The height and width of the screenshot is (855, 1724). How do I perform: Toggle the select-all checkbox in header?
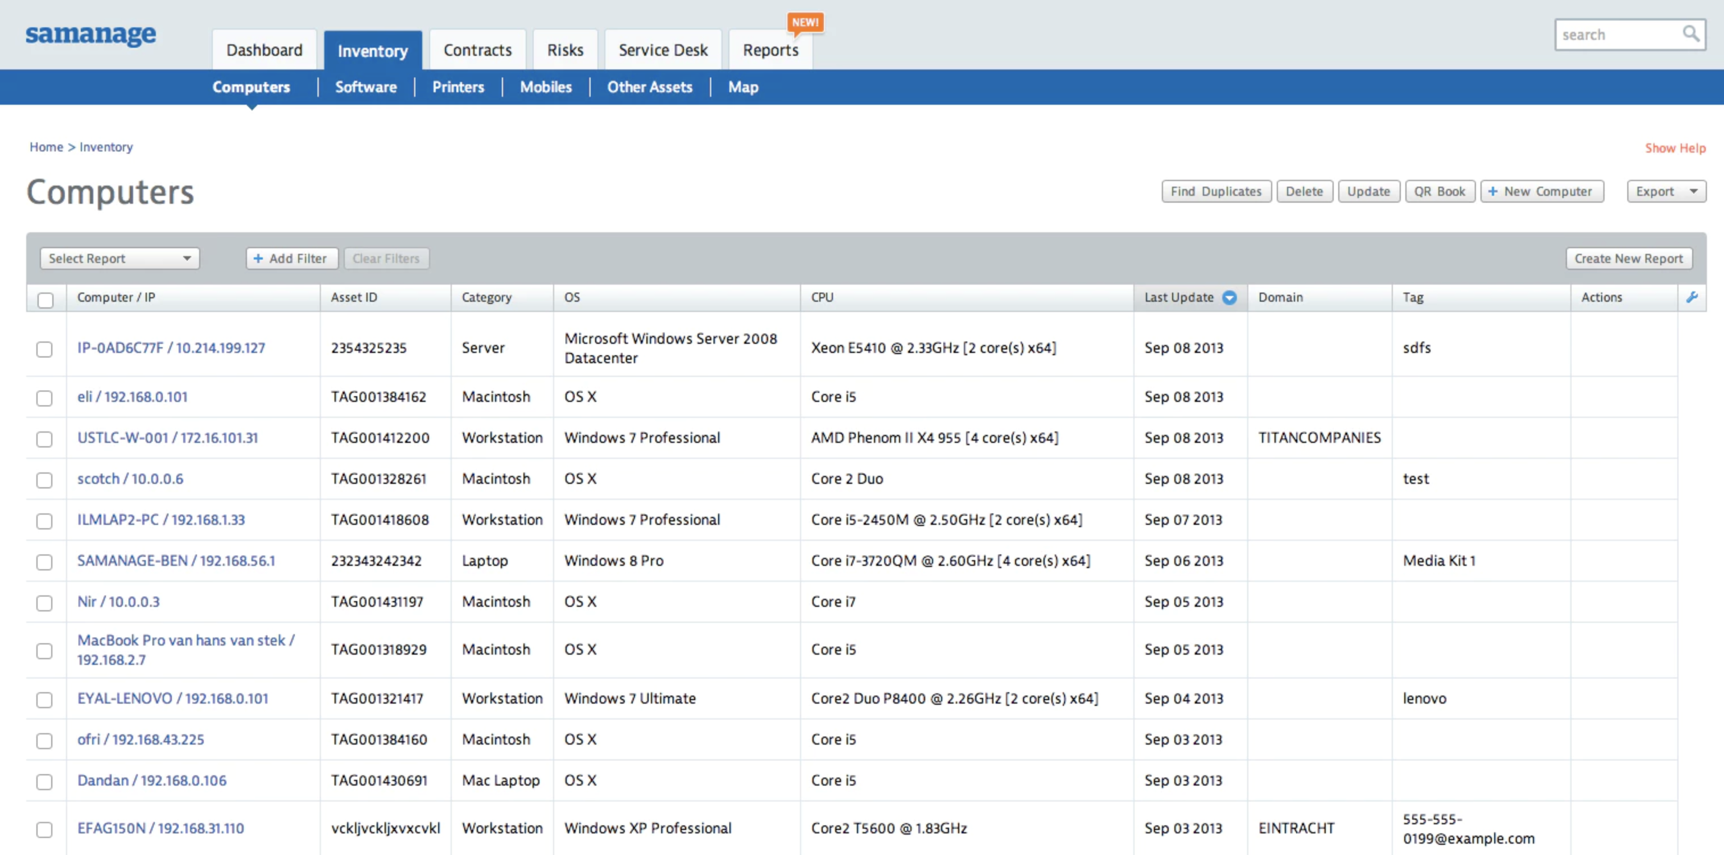click(x=45, y=299)
